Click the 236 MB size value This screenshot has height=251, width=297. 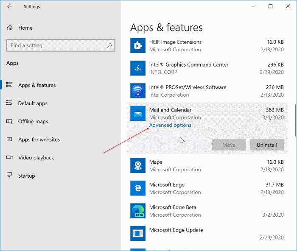(275, 87)
